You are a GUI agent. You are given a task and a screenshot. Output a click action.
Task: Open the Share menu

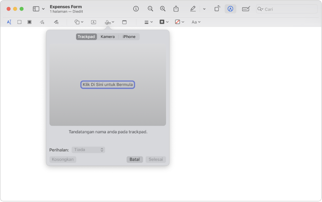coord(176,9)
